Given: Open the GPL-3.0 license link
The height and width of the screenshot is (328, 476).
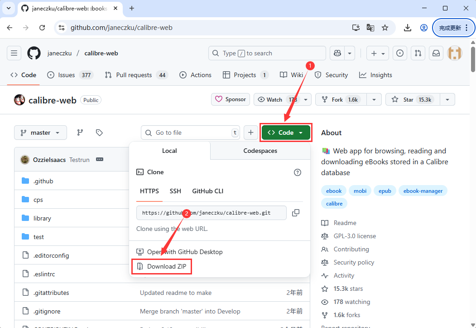Looking at the screenshot, I should point(355,236).
